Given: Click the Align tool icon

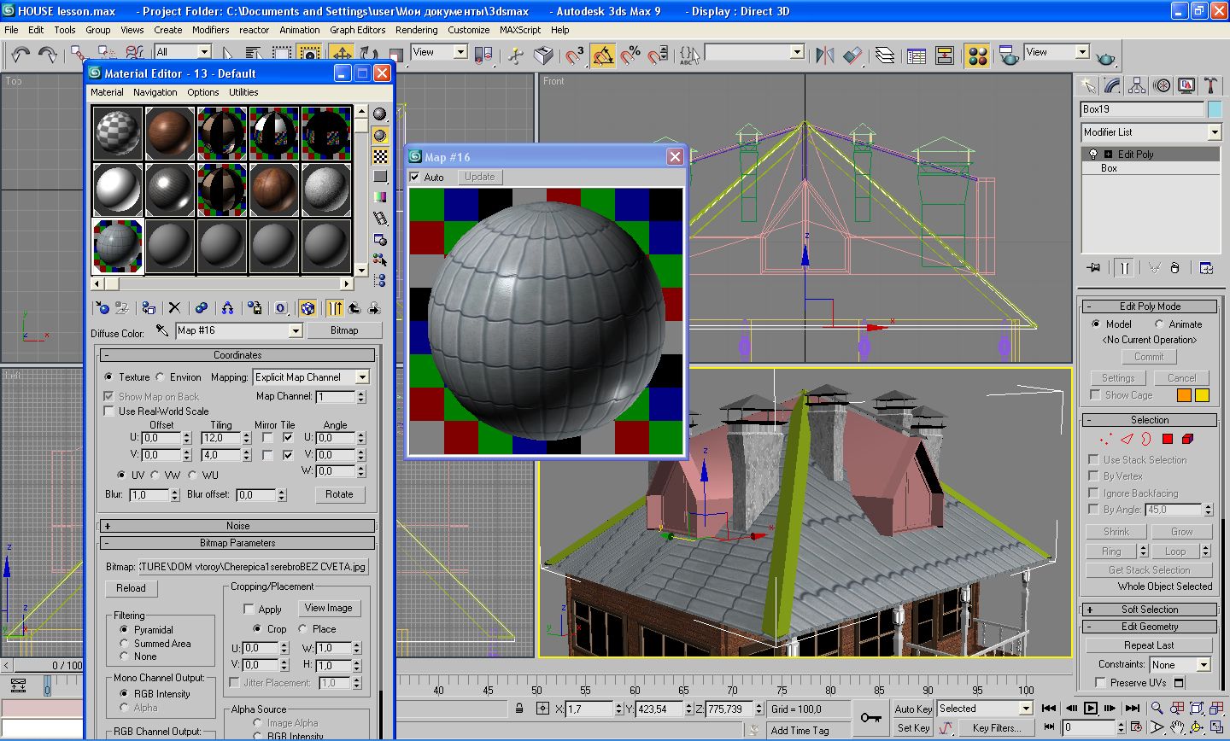Looking at the screenshot, I should tap(852, 55).
